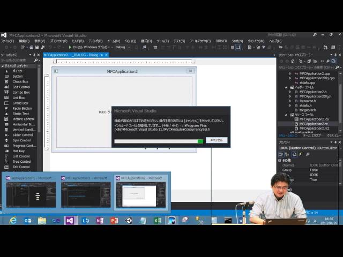
Task: Select the Hot Key toolbox item
Action: 19,151
